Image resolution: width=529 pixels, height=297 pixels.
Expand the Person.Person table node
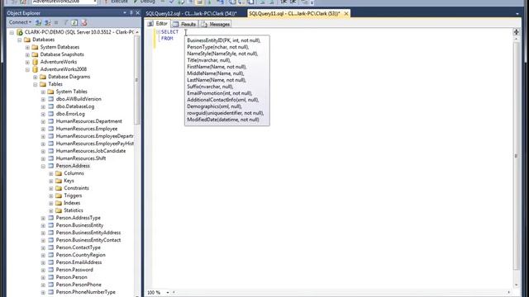click(x=43, y=277)
